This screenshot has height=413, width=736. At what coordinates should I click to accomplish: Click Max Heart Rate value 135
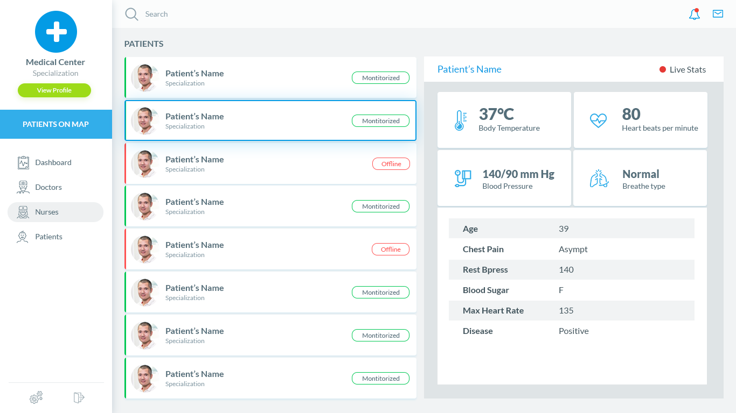click(566, 310)
